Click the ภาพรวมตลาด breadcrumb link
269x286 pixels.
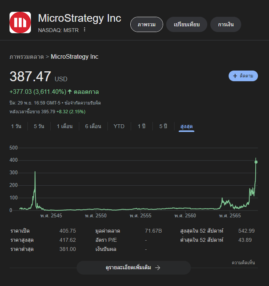click(x=27, y=57)
